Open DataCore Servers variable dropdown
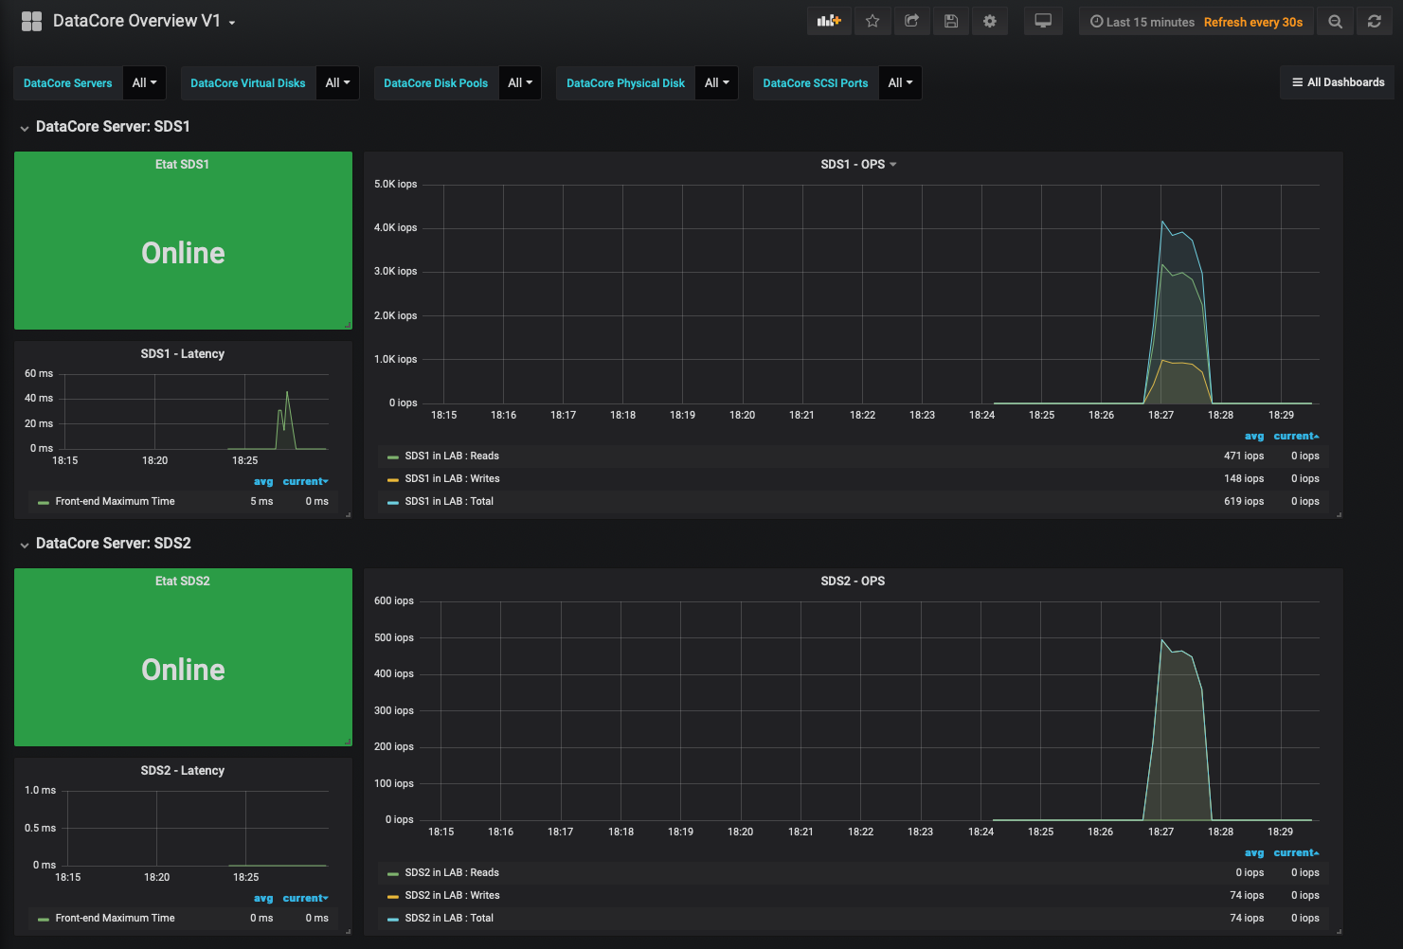1403x949 pixels. (145, 83)
